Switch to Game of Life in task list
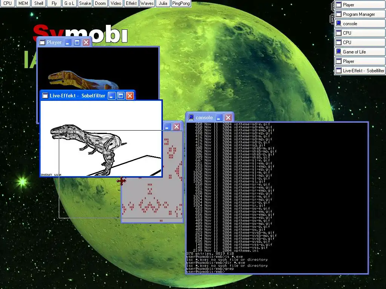This screenshot has height=289, width=386. coord(360,52)
